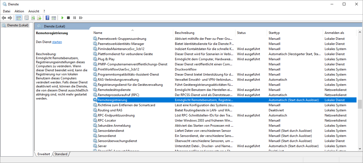This screenshot has width=363, height=163.
Task: Click the vertical scrollbar thumb in the services list
Action: click(360, 104)
